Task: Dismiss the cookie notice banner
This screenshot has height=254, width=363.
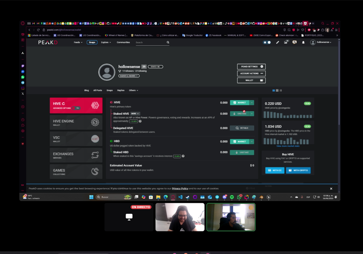Action: (331, 189)
